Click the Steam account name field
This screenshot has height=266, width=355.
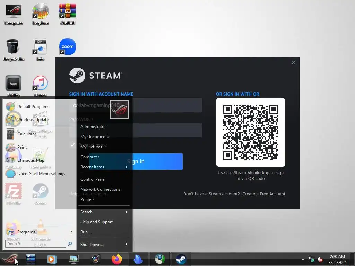(x=136, y=105)
